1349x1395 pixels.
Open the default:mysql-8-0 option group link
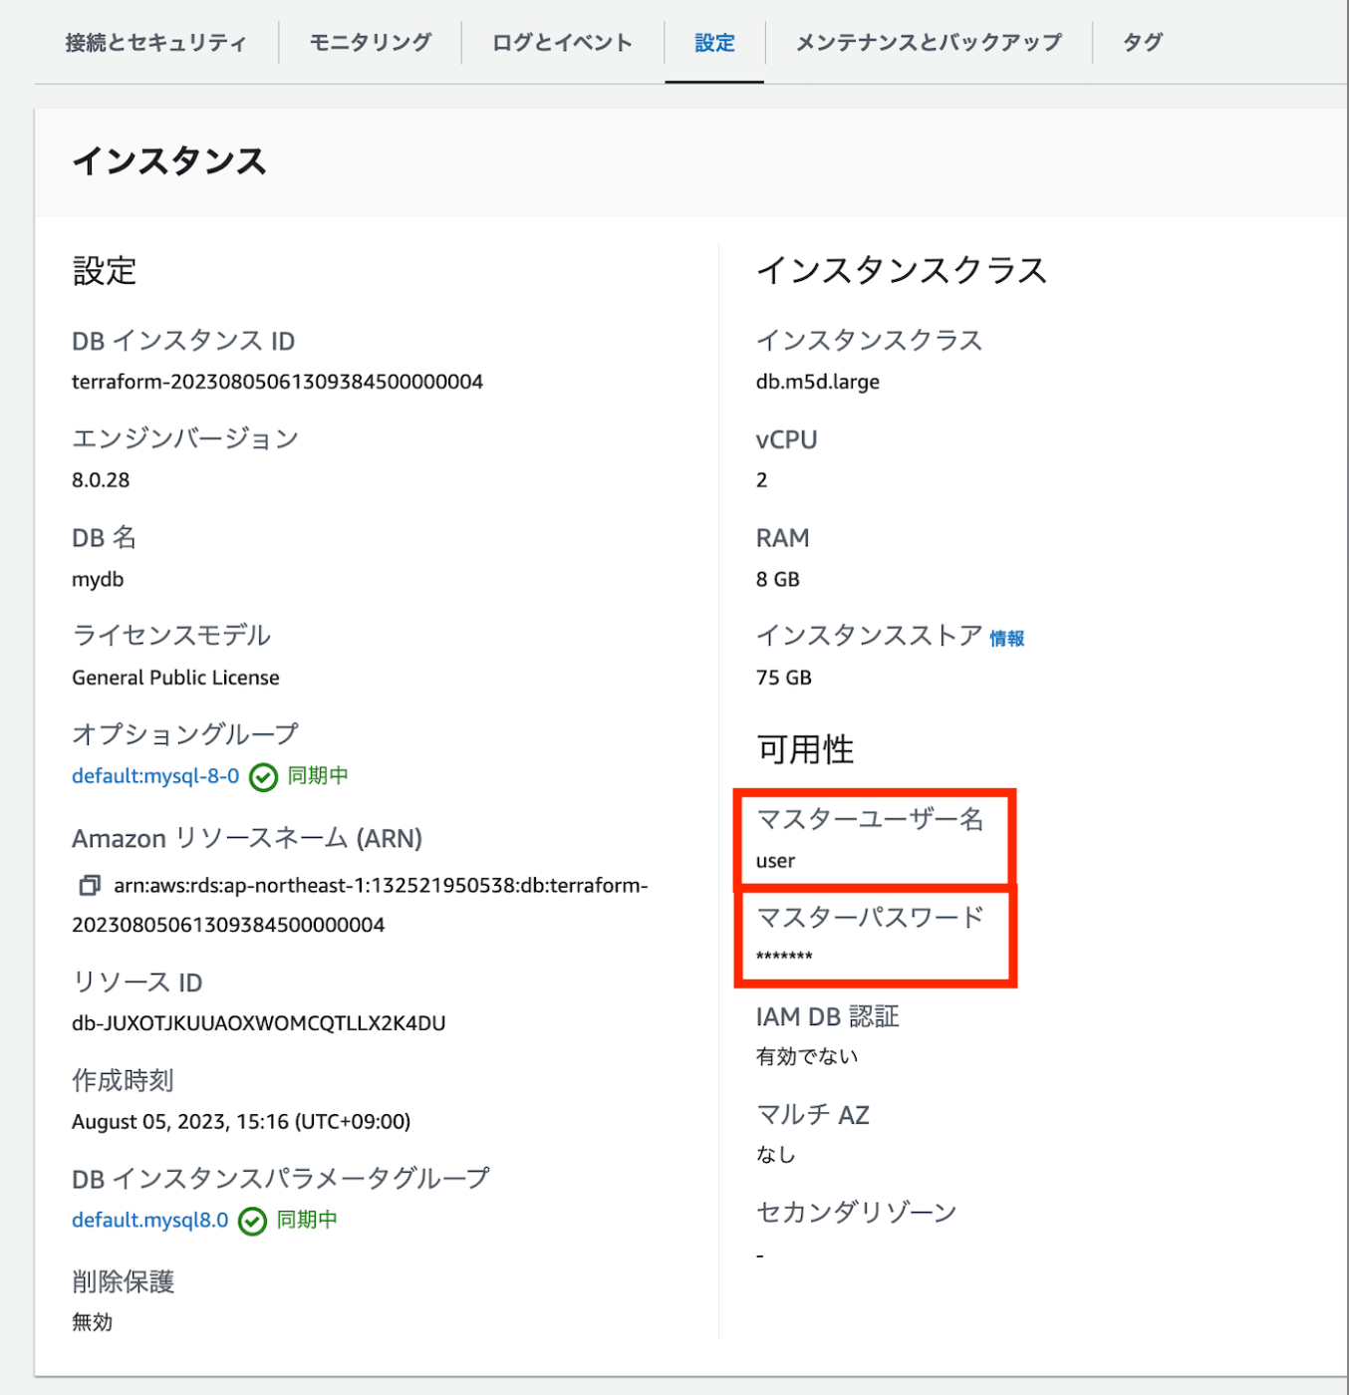(x=155, y=776)
